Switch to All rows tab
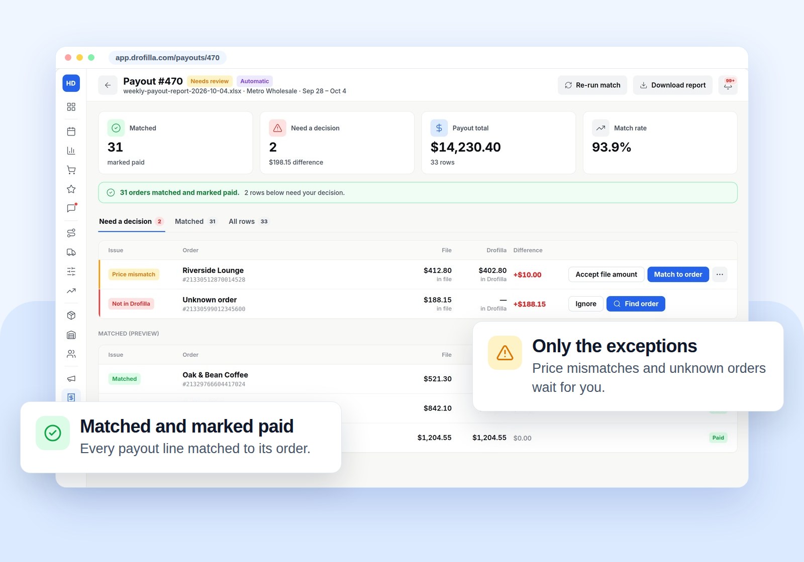Viewport: 804px width, 562px height. tap(249, 221)
